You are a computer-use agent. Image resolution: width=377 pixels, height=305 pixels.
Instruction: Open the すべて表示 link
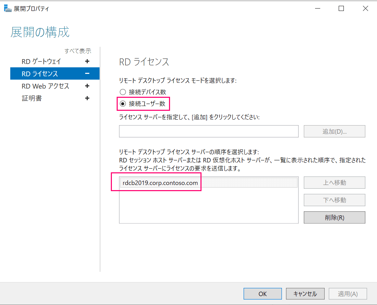pos(78,51)
